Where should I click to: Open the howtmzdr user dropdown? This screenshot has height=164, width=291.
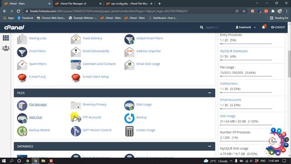[x=246, y=27]
